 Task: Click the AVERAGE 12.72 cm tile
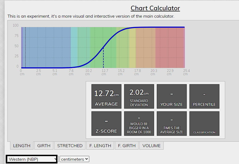106,96
